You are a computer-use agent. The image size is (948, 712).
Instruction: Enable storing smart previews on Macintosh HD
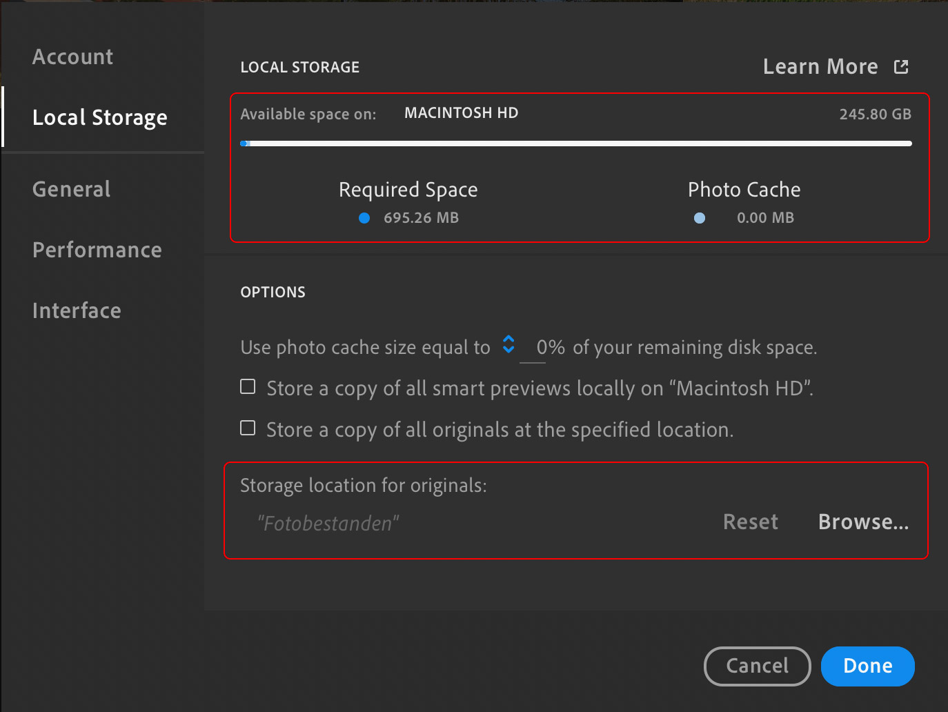click(247, 386)
